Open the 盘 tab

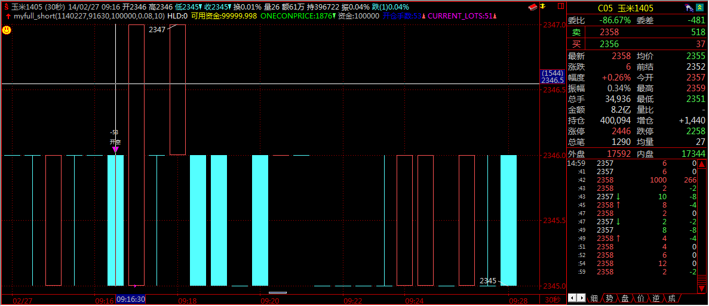(x=625, y=298)
